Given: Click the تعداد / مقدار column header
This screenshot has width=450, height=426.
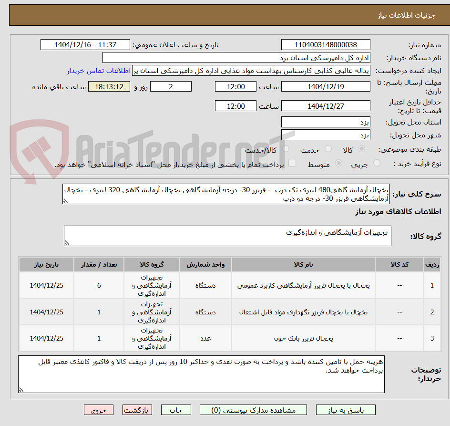Looking at the screenshot, I should (x=99, y=265).
